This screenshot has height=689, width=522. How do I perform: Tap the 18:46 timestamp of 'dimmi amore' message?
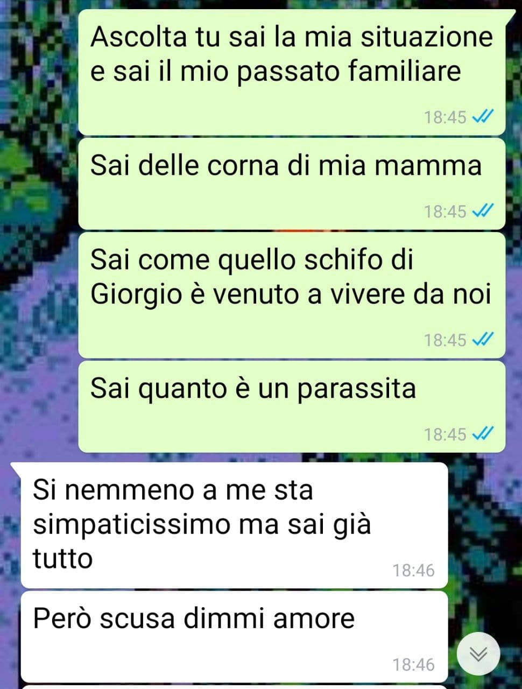pos(413,664)
